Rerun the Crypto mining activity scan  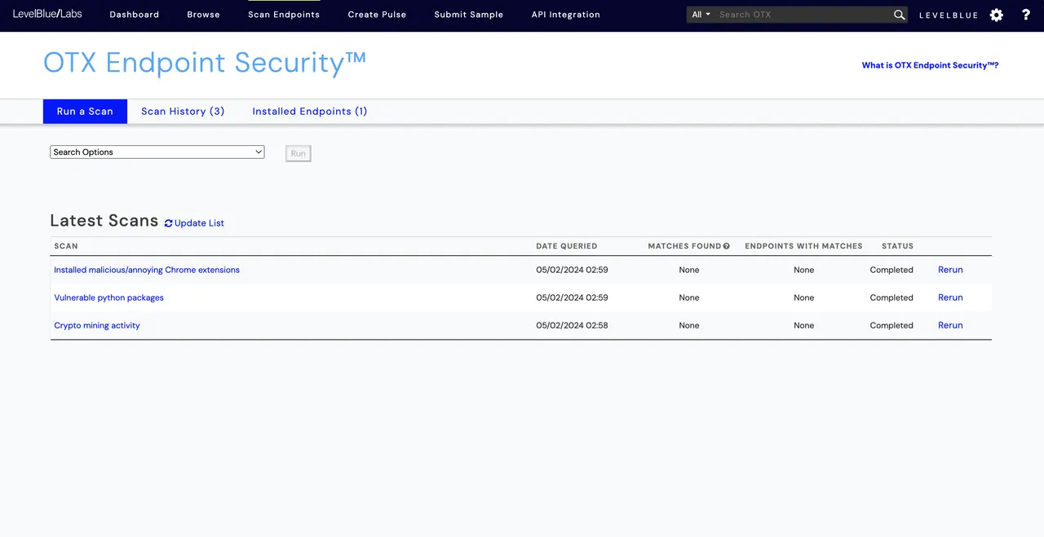click(x=950, y=325)
